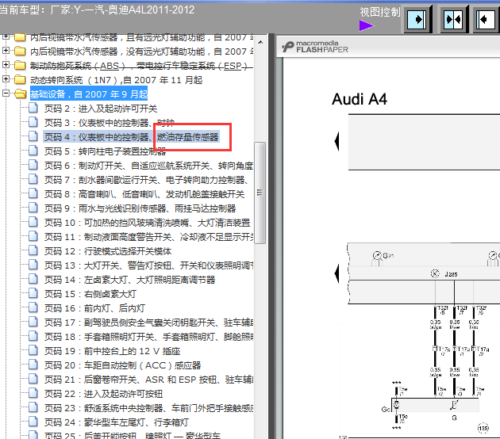Select 基础设备，自 2007 年 9 月起 folder
Image resolution: width=500 pixels, height=439 pixels.
point(89,94)
